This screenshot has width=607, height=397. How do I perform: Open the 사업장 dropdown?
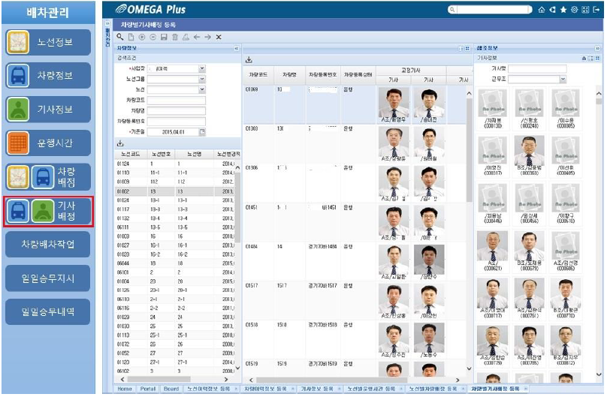[201, 68]
